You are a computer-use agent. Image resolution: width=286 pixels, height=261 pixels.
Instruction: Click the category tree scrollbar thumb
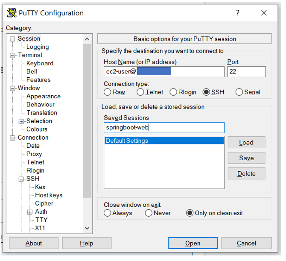[87, 120]
